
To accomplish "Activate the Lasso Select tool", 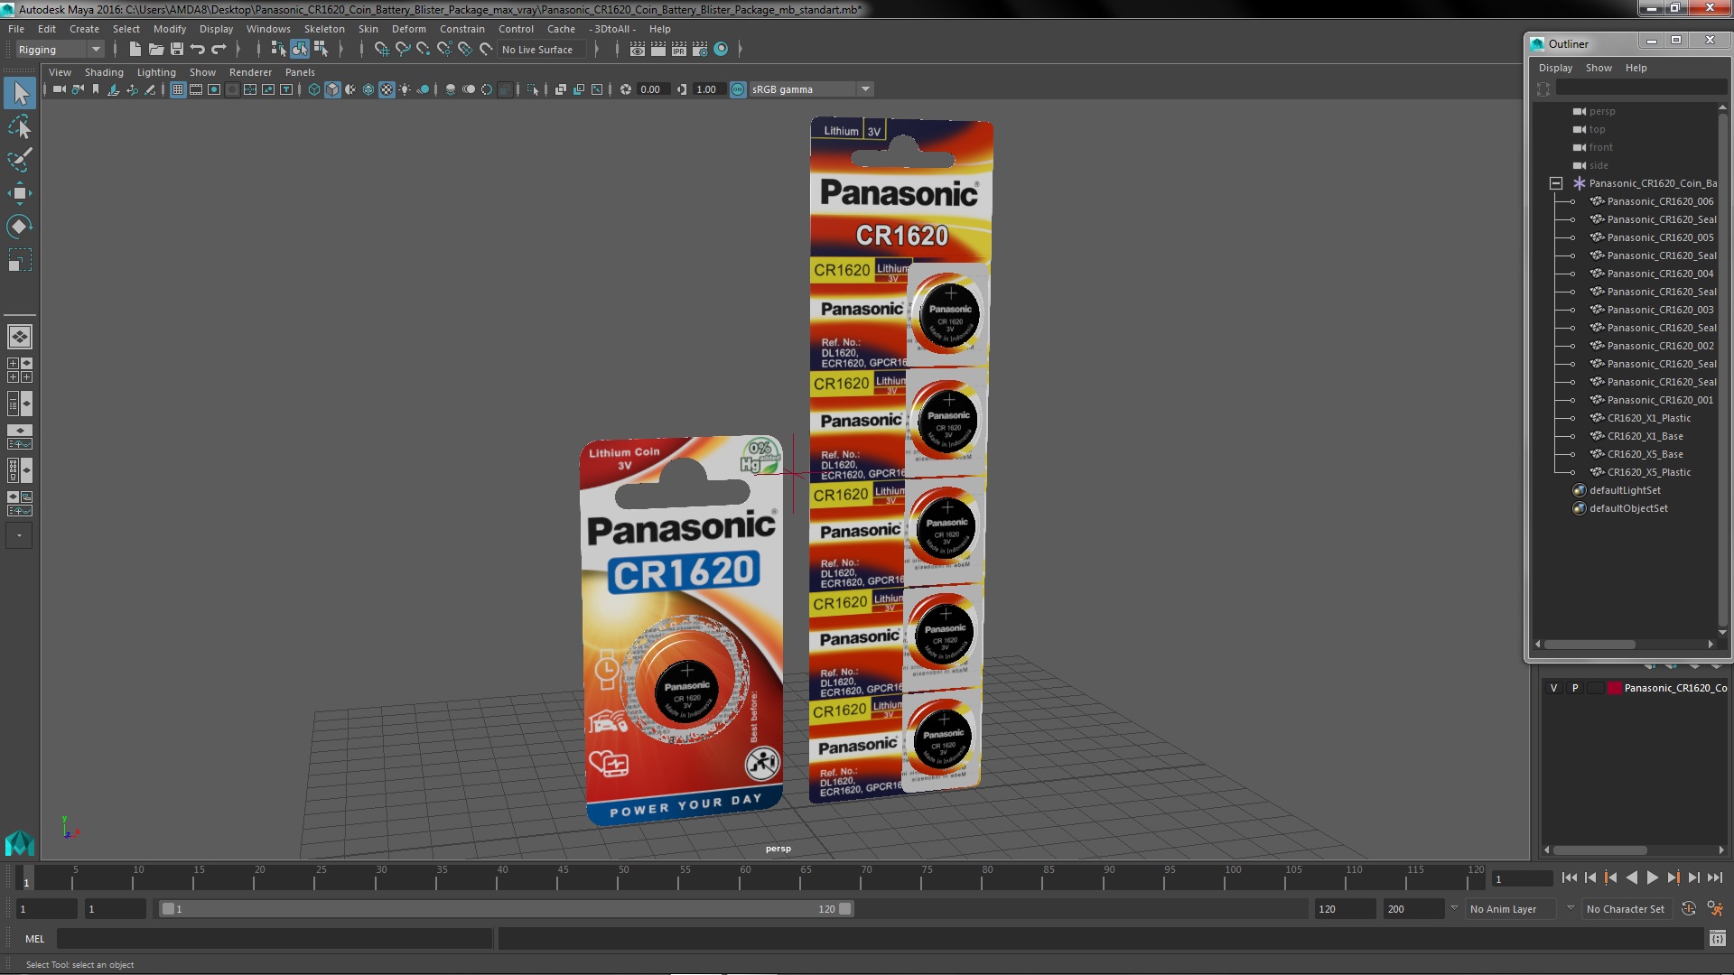I will pos(20,126).
